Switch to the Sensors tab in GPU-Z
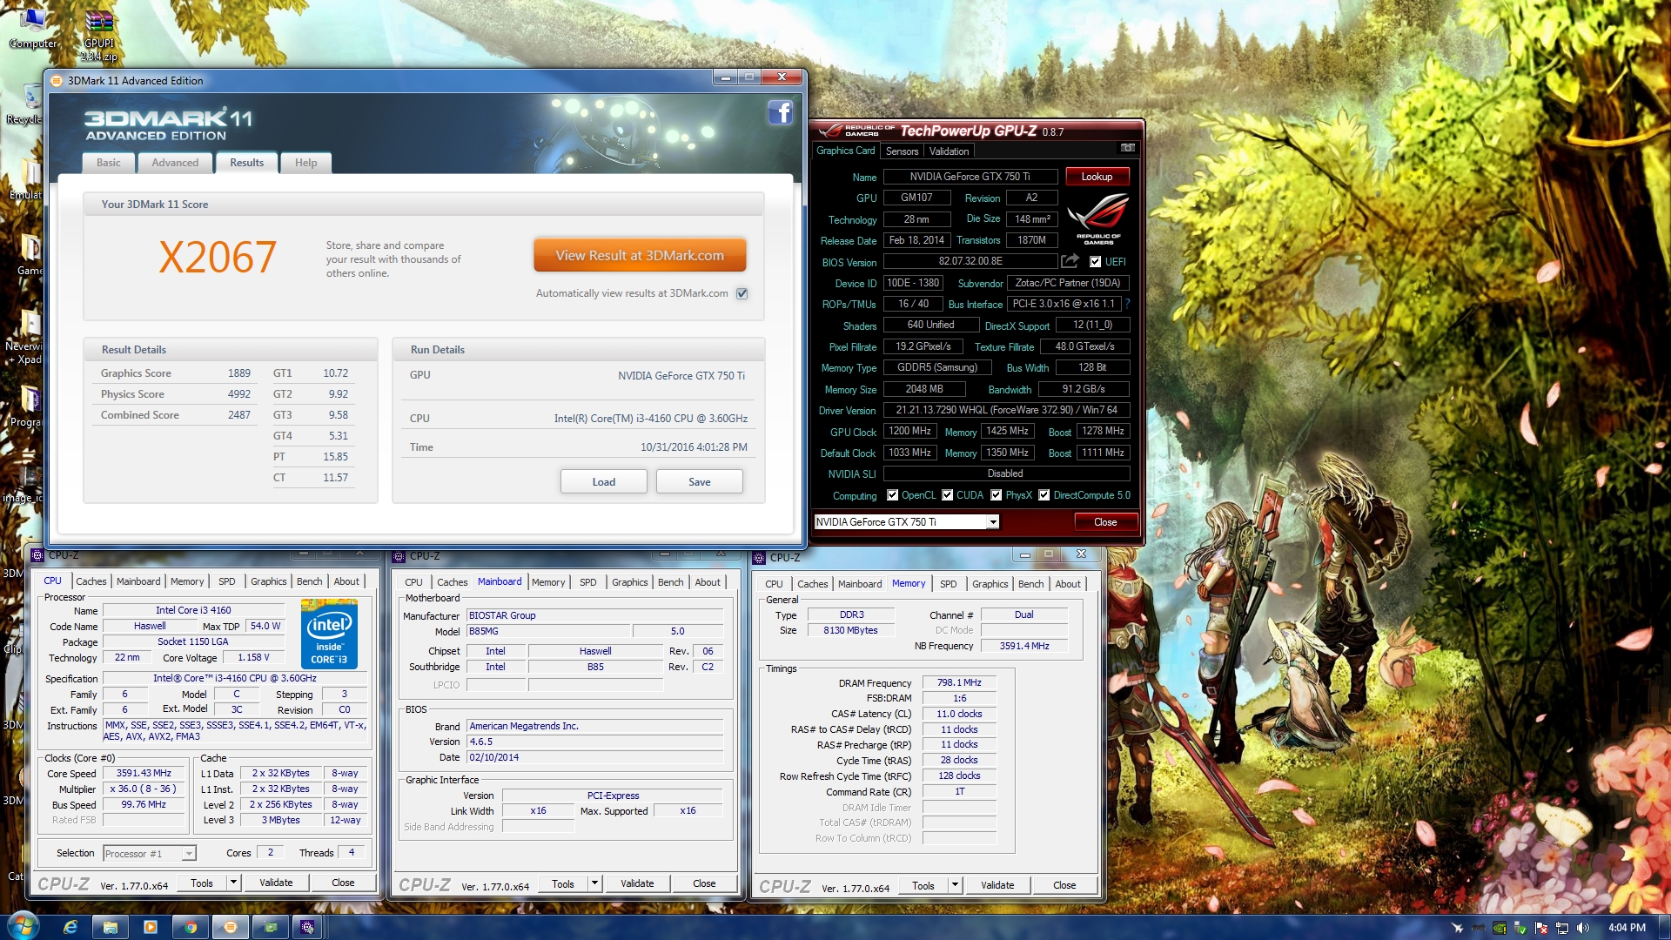 [x=903, y=151]
